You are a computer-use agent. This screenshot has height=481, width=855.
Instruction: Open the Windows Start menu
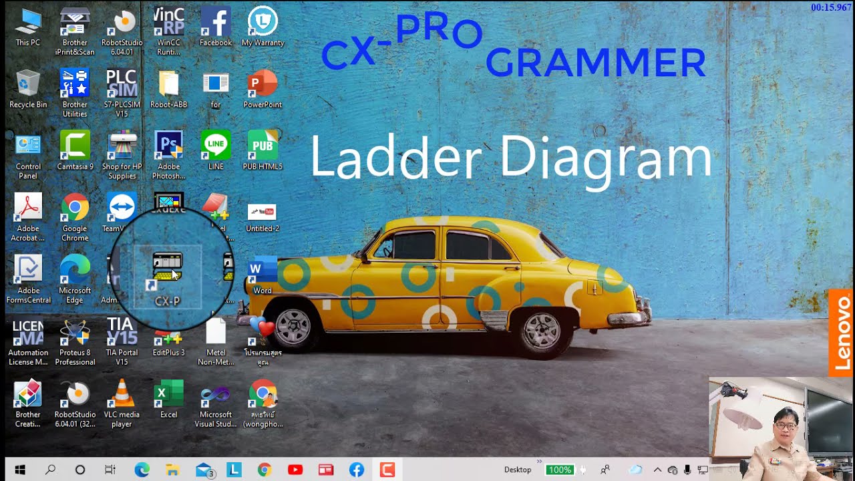20,470
